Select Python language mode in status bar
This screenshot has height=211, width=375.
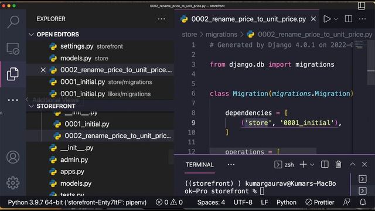tap(287, 202)
